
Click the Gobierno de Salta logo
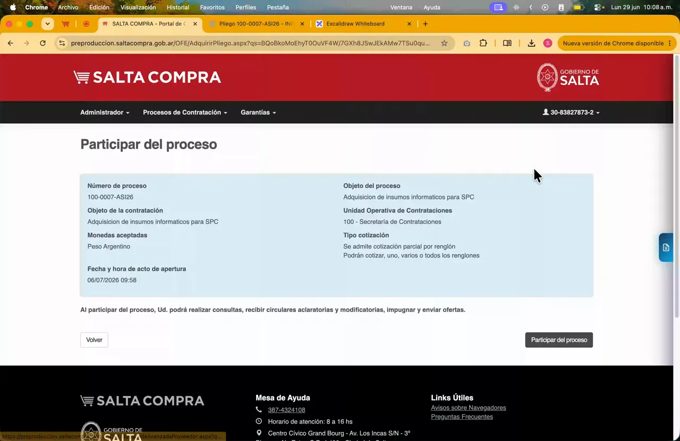568,77
